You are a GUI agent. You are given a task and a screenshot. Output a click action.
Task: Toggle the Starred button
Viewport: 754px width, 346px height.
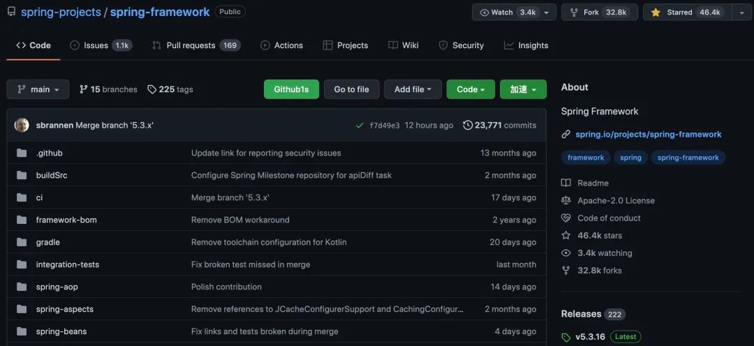(x=688, y=12)
